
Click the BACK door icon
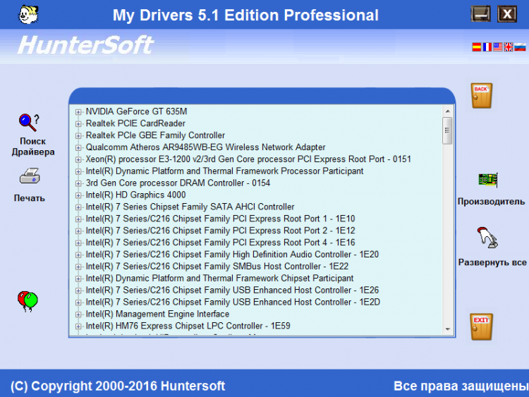pos(482,95)
